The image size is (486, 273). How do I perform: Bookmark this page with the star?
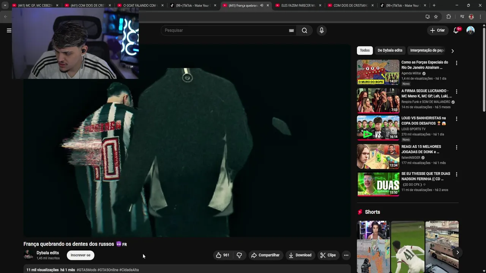click(x=436, y=17)
